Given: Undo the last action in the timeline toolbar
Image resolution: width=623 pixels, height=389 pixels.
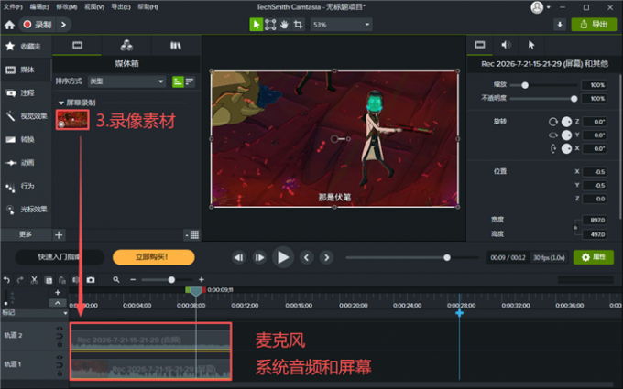Looking at the screenshot, I should 6,280.
